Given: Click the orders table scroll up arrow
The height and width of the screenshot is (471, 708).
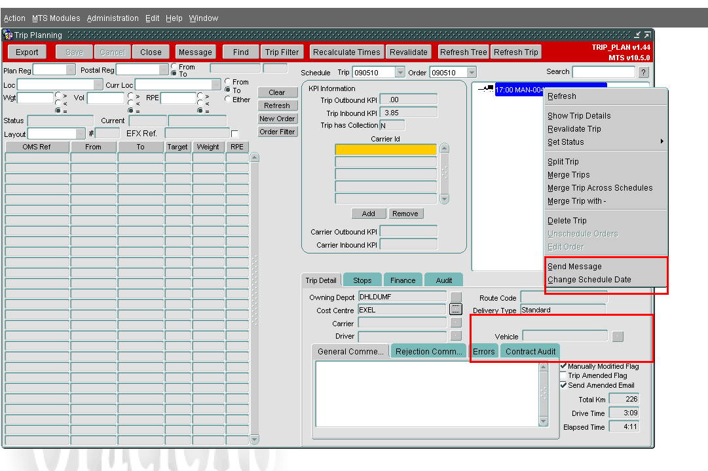Looking at the screenshot, I should (255, 158).
